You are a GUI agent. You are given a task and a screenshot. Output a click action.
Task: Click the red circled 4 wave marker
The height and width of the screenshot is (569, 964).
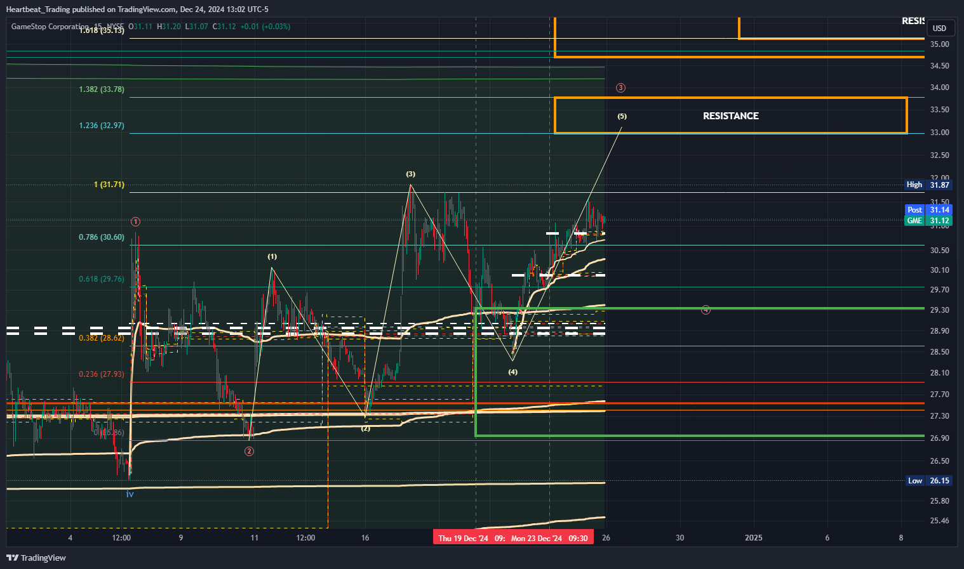click(706, 310)
